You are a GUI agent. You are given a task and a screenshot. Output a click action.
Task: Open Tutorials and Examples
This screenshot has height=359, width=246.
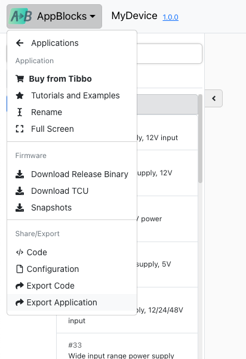pos(72,95)
